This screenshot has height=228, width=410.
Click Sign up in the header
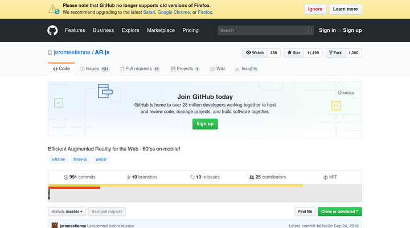click(x=352, y=30)
